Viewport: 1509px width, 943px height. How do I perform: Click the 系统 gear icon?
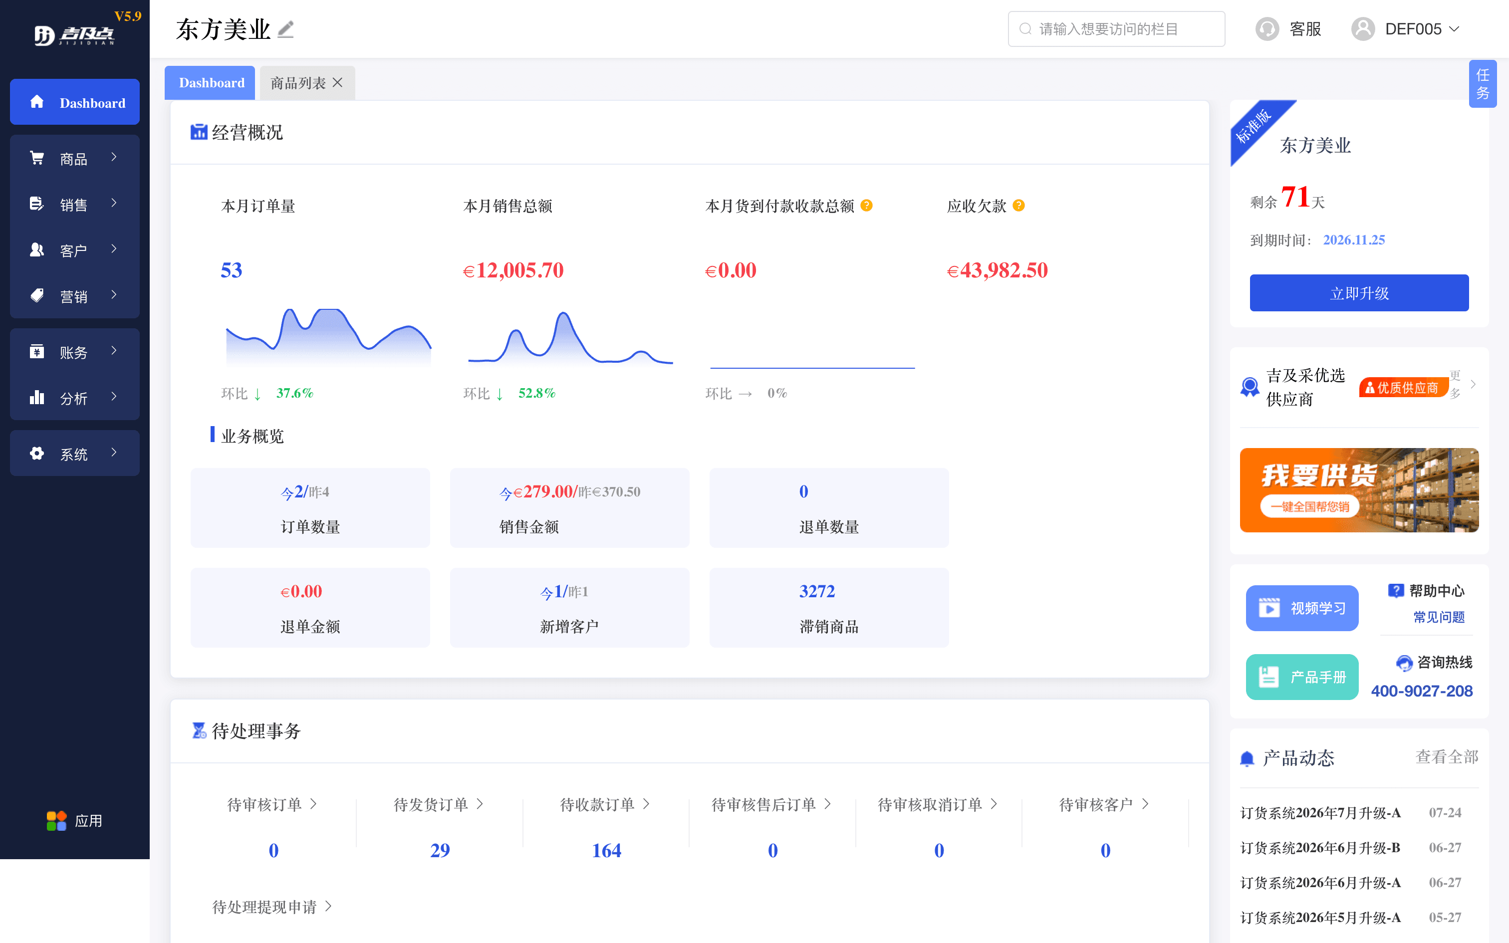pyautogui.click(x=37, y=453)
